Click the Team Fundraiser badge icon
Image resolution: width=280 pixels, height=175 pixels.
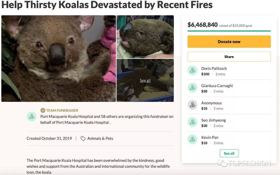pyautogui.click(x=43, y=110)
